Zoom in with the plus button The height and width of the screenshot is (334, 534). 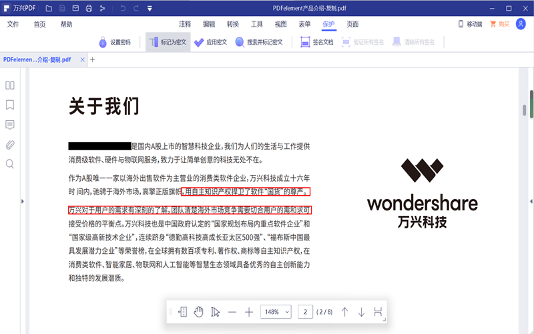pyautogui.click(x=249, y=312)
